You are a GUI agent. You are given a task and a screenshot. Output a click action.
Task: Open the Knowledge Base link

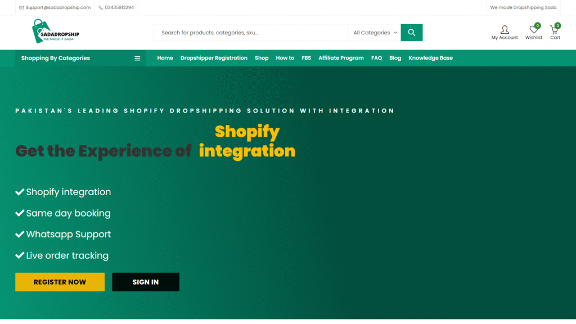430,58
